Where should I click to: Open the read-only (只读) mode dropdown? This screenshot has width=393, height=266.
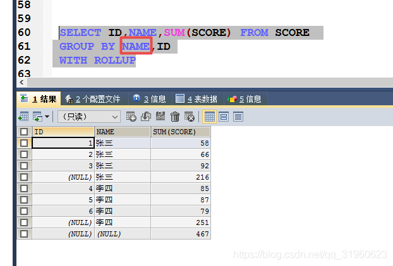point(88,117)
